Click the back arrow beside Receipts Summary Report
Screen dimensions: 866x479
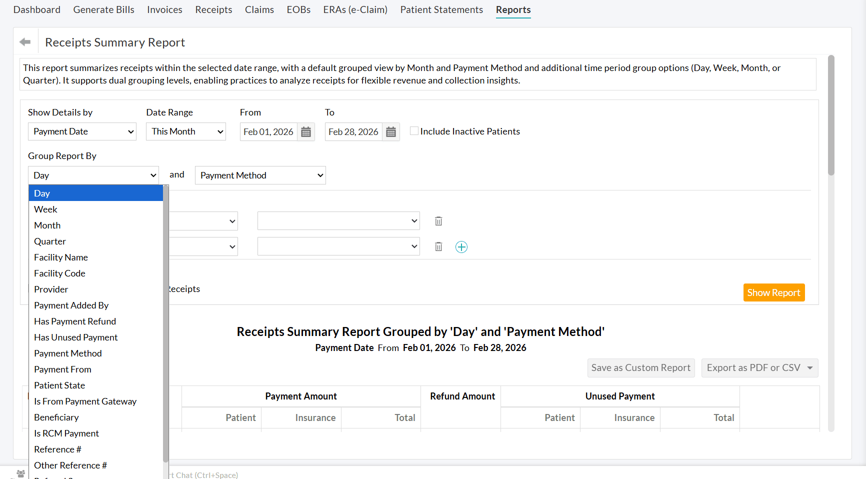24,42
